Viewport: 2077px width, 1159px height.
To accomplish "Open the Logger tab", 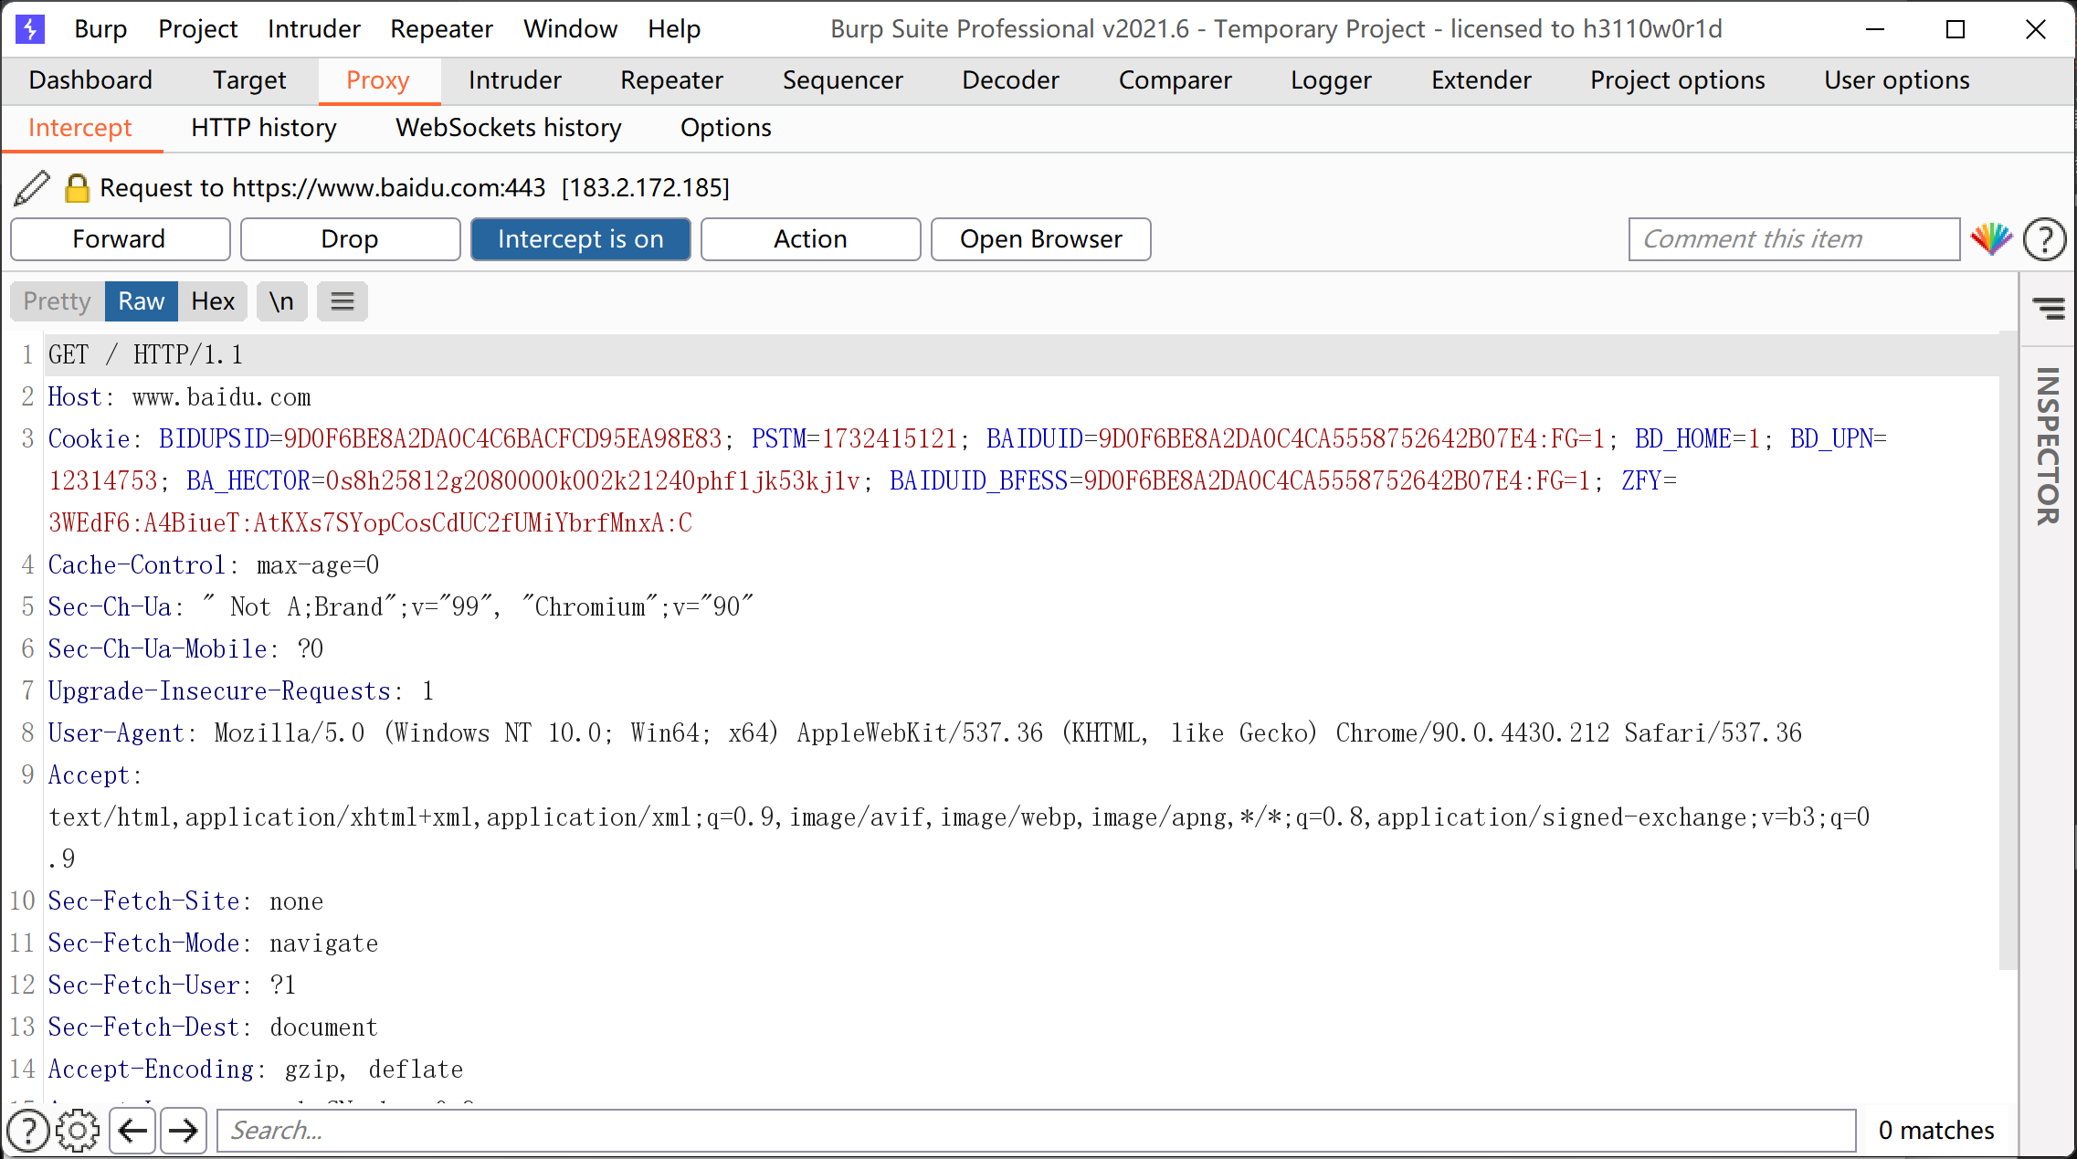I will 1332,80.
